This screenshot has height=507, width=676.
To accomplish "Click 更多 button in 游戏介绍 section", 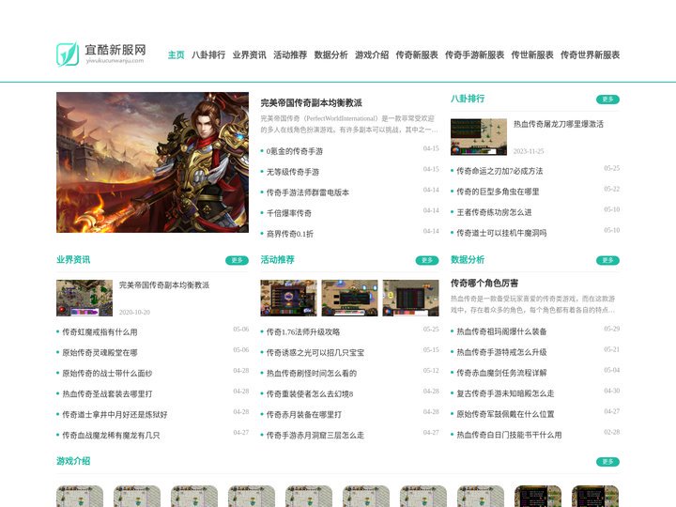I will (x=607, y=462).
